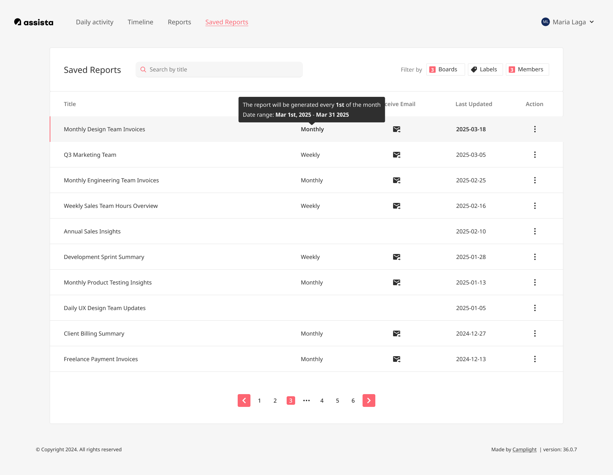The height and width of the screenshot is (475, 613).
Task: Toggle the Labels filter
Action: tap(485, 69)
